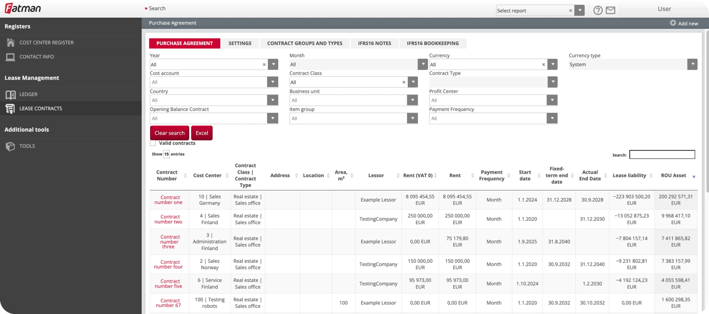Image resolution: width=709 pixels, height=314 pixels.
Task: Clear the Year filter with x
Action: [264, 65]
